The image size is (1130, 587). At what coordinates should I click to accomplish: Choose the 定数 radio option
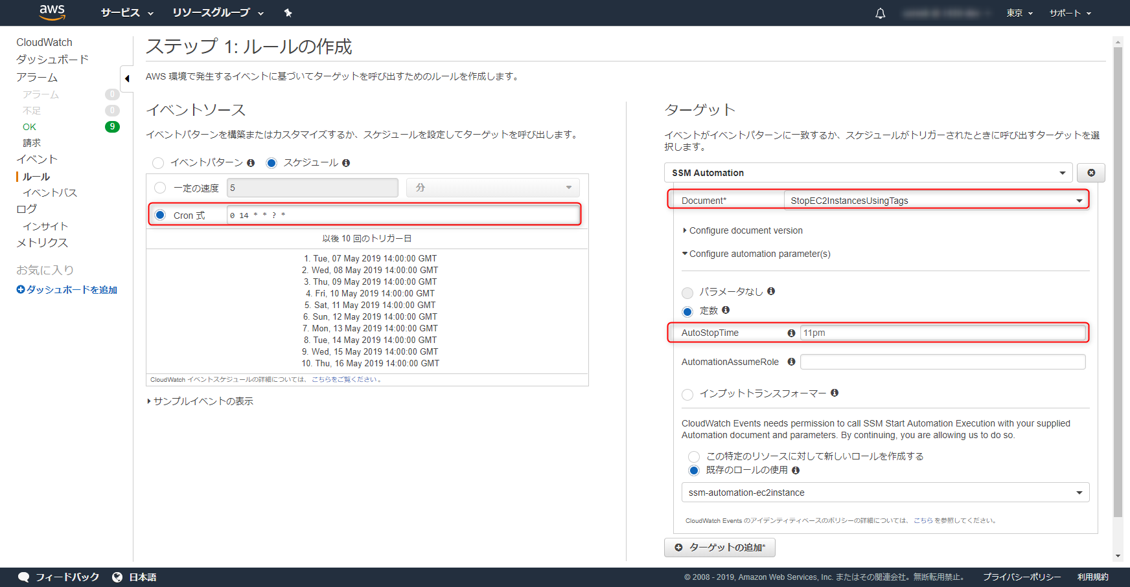point(687,311)
